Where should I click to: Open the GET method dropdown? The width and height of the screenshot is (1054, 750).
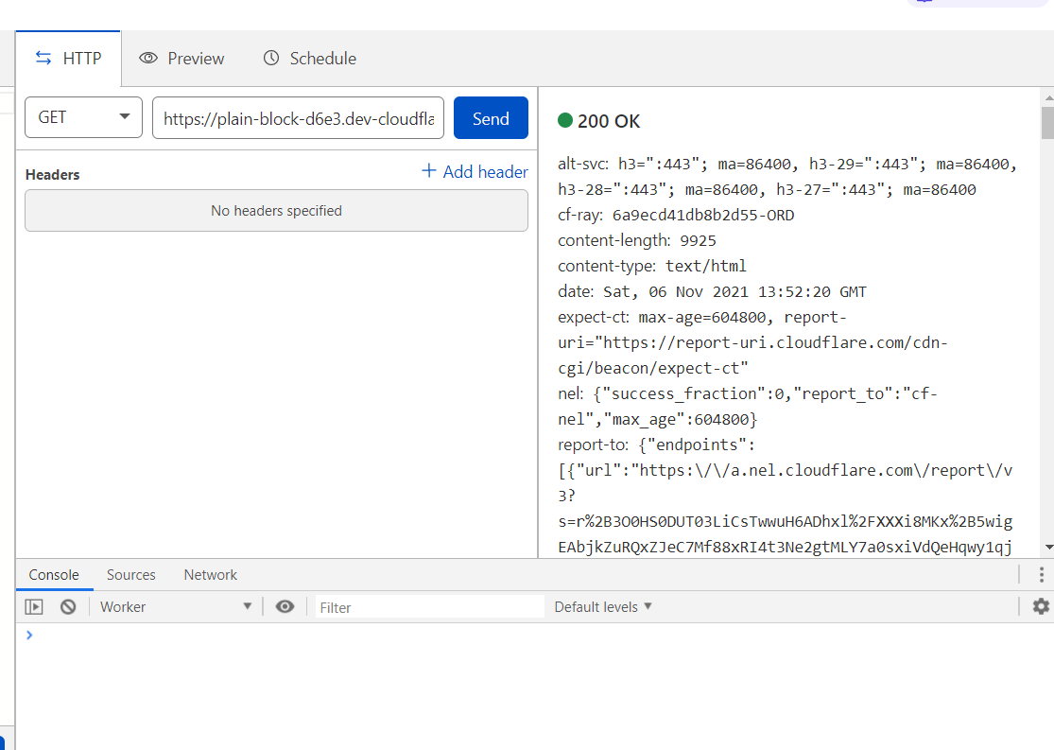[x=83, y=117]
